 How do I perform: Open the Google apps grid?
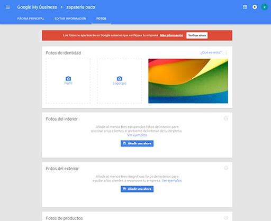[245, 7]
